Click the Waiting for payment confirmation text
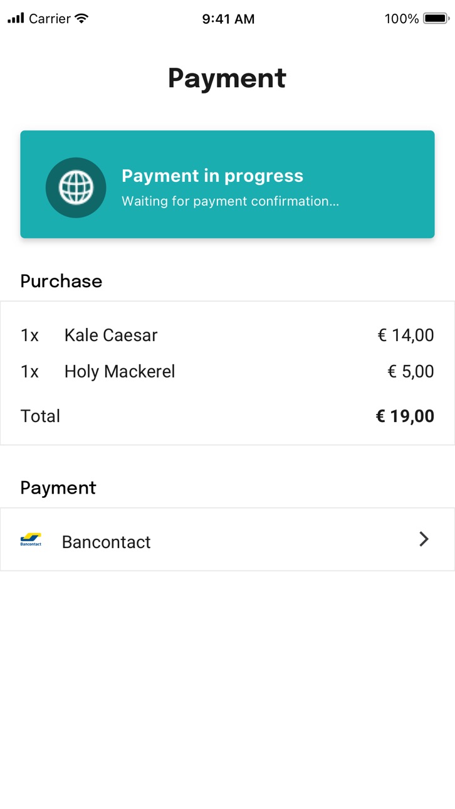Viewport: 455px width, 809px height. (x=230, y=201)
